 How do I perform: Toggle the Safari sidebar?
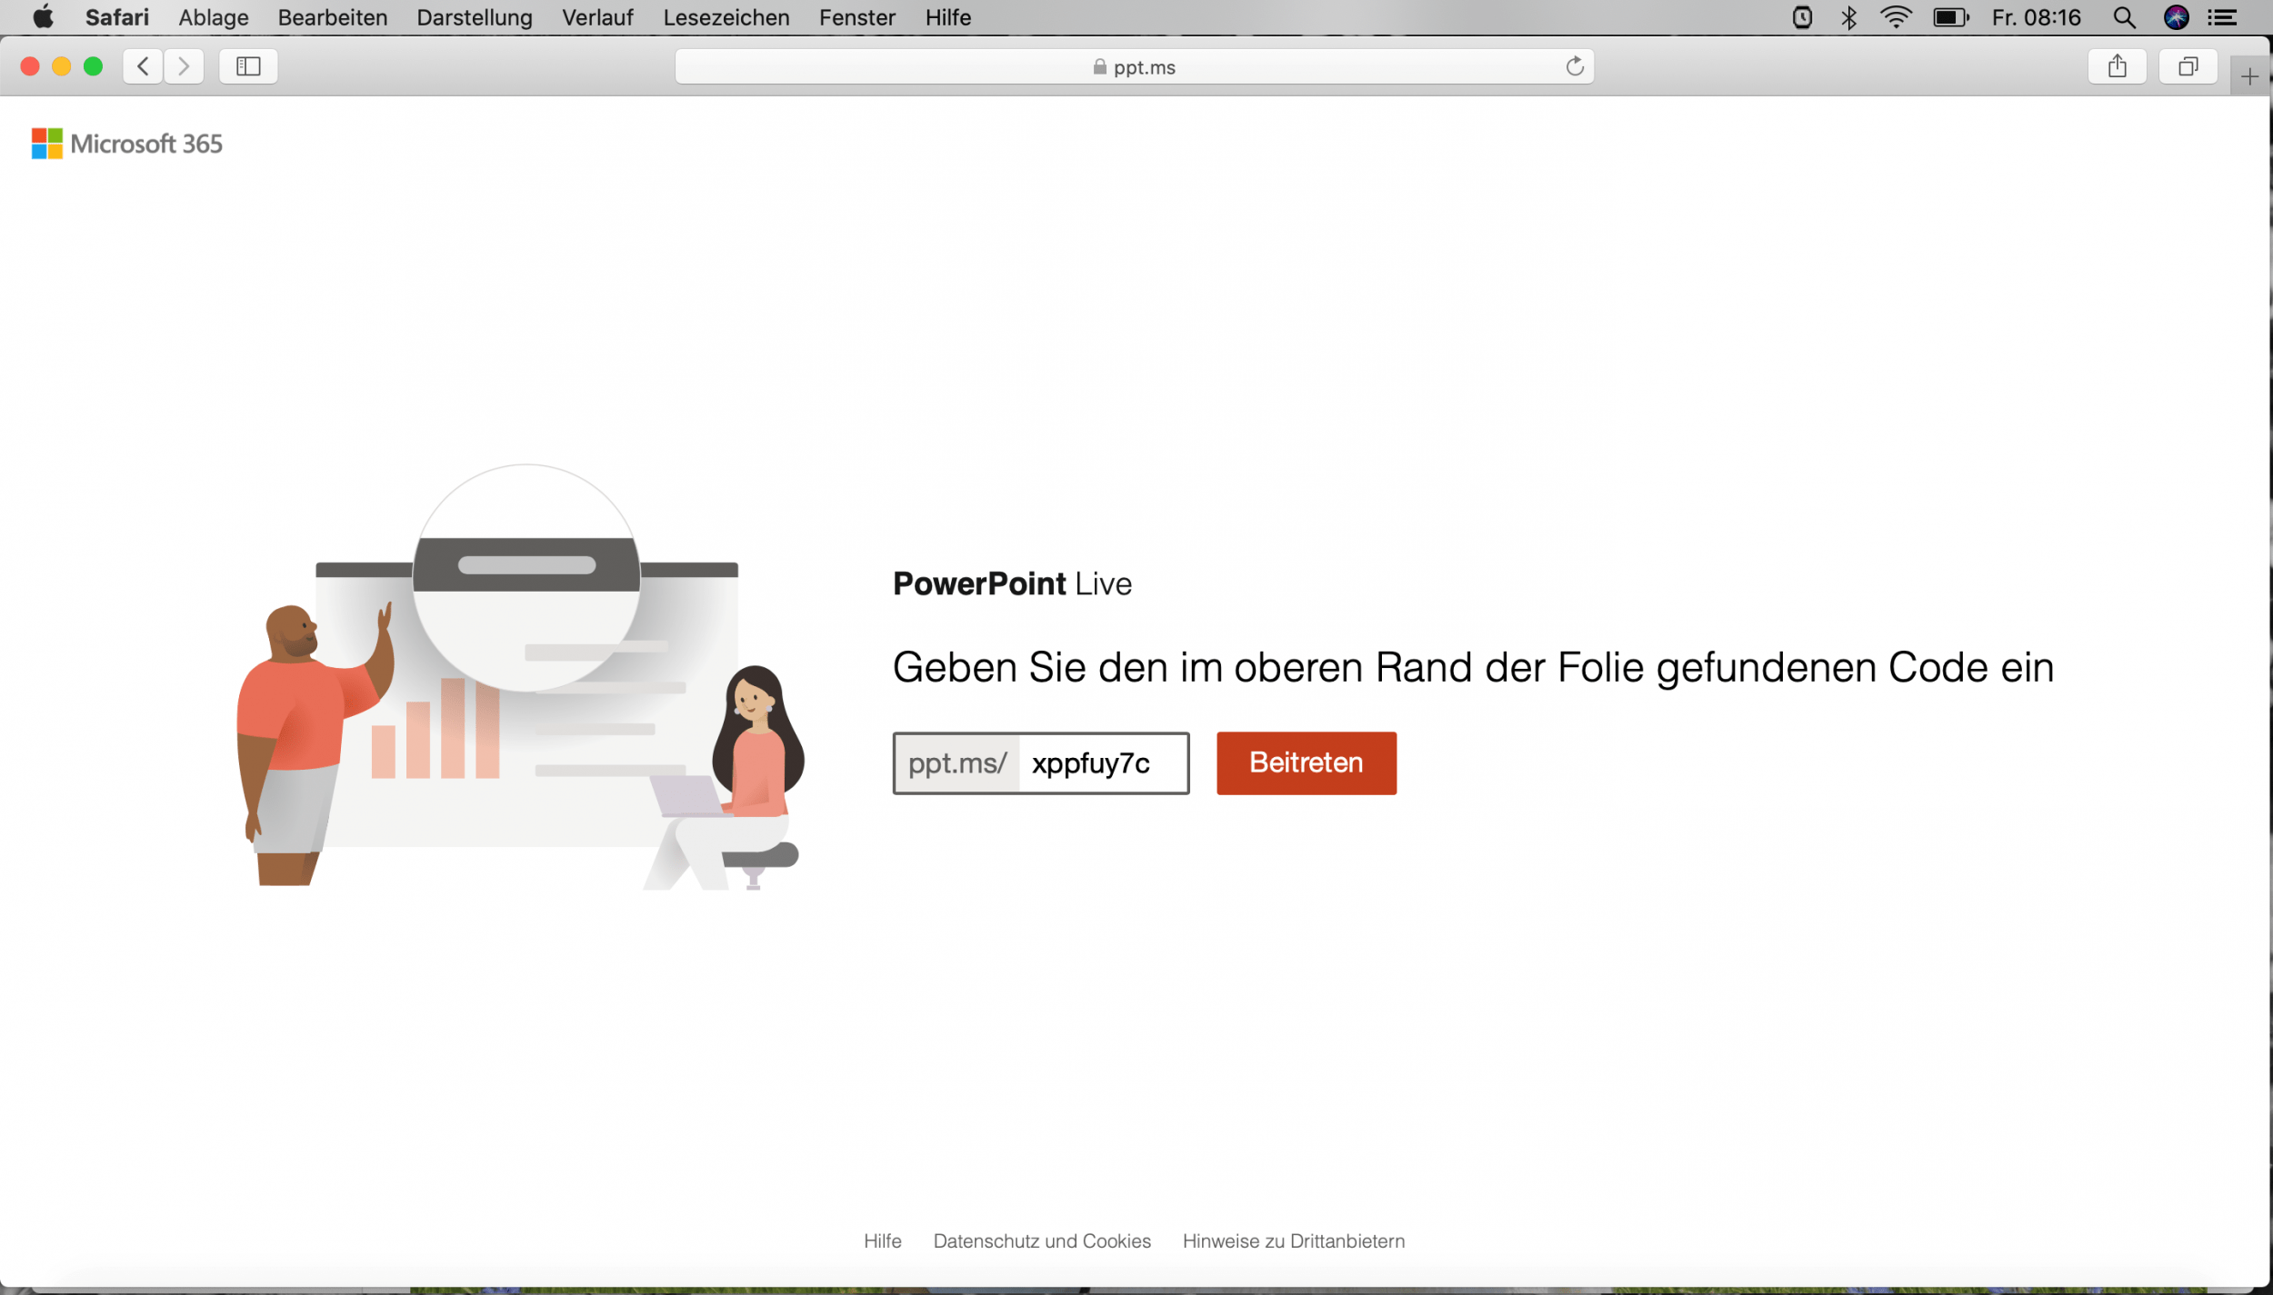[x=247, y=65]
